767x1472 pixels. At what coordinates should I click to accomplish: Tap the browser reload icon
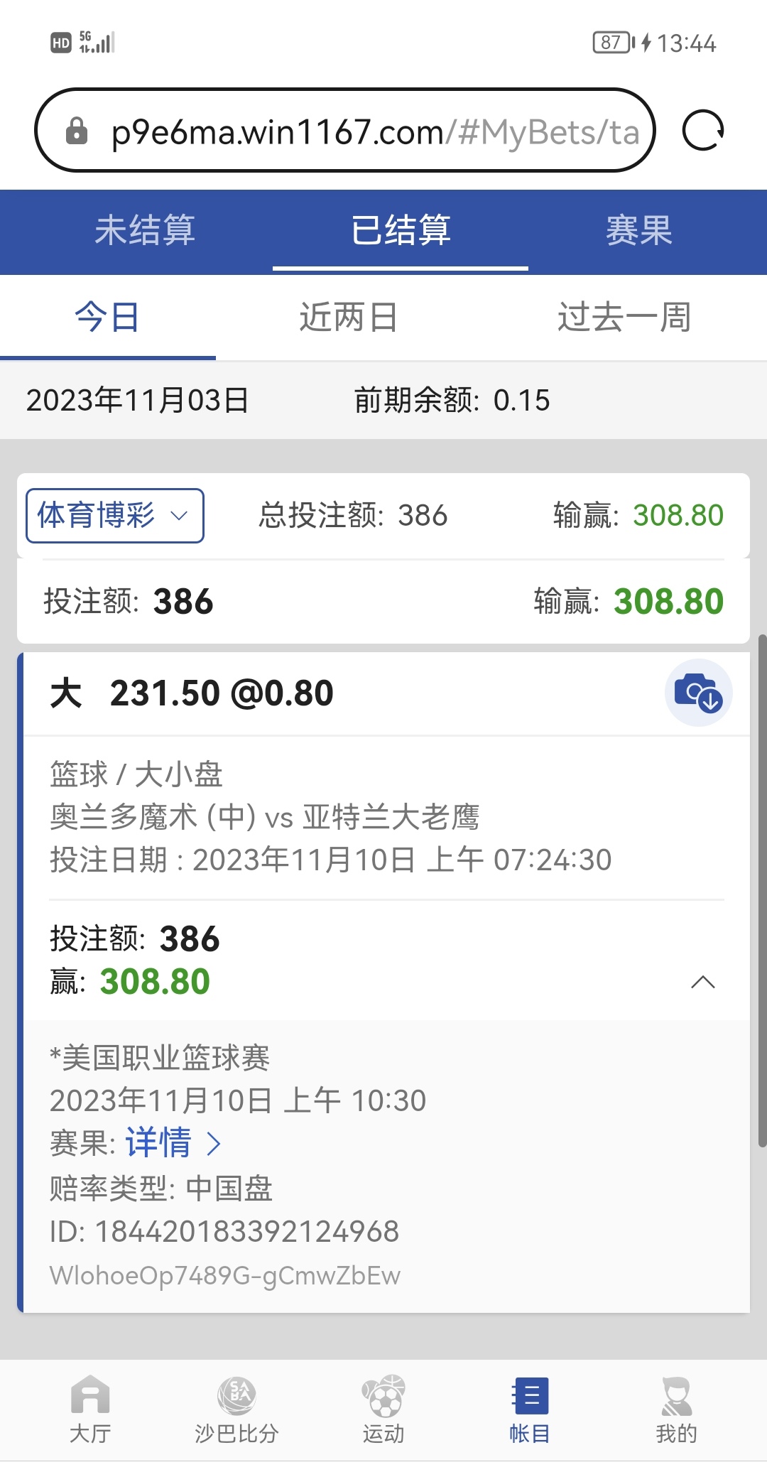point(702,131)
